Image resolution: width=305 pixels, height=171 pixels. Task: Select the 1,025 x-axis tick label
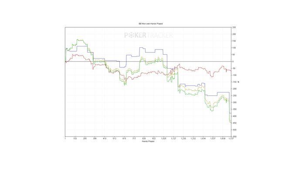pos(163,138)
